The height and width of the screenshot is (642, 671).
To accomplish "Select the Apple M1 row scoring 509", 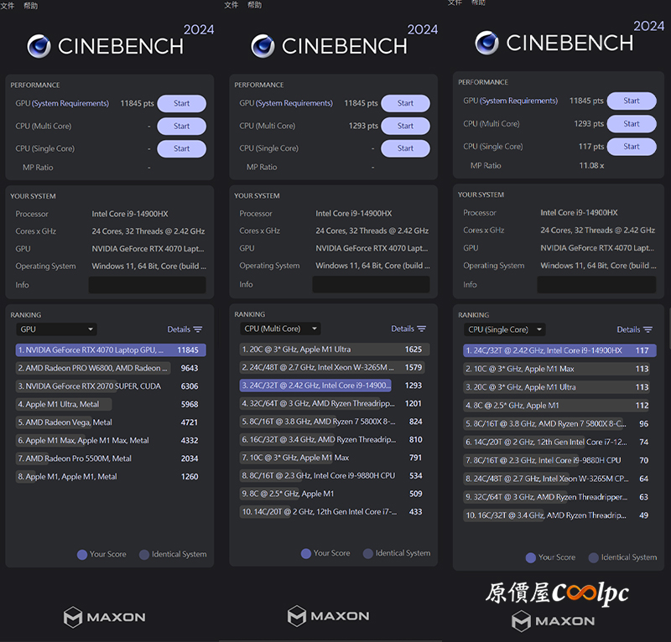I will click(x=335, y=494).
